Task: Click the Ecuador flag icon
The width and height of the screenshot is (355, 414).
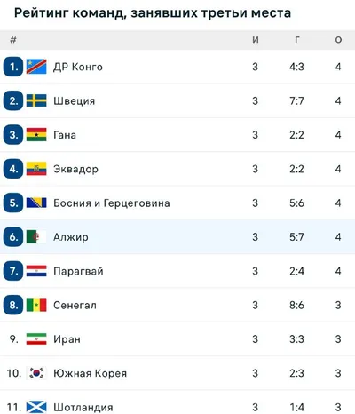Action: tap(36, 169)
